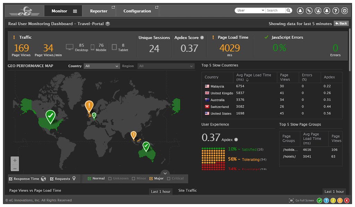Screen dimensions: 355x207
Task: Disable the Major status filter checkbox
Action: (x=151, y=179)
